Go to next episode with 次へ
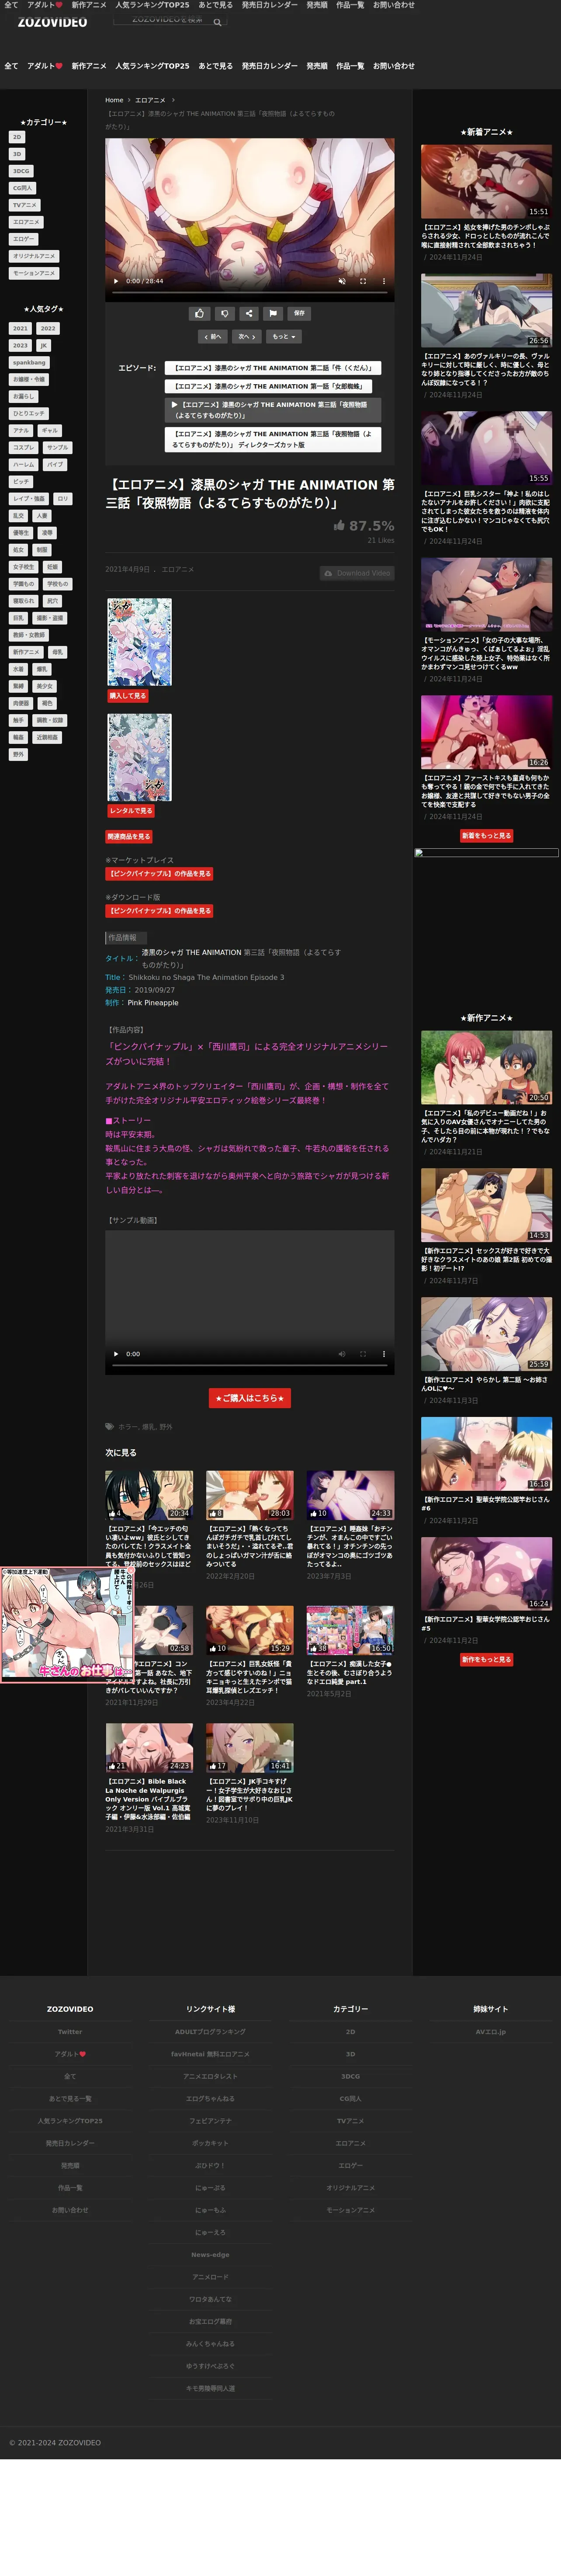Image resolution: width=561 pixels, height=2576 pixels. (247, 336)
